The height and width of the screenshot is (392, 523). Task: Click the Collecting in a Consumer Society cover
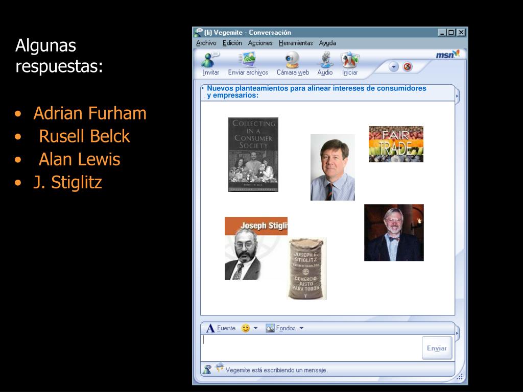coord(253,155)
